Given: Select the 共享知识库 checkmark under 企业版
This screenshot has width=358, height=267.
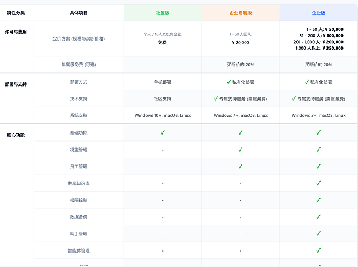Looking at the screenshot, I should [x=318, y=183].
